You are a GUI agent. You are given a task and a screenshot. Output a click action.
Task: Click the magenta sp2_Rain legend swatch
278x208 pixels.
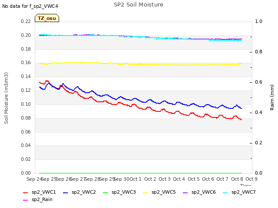[x=26, y=200]
